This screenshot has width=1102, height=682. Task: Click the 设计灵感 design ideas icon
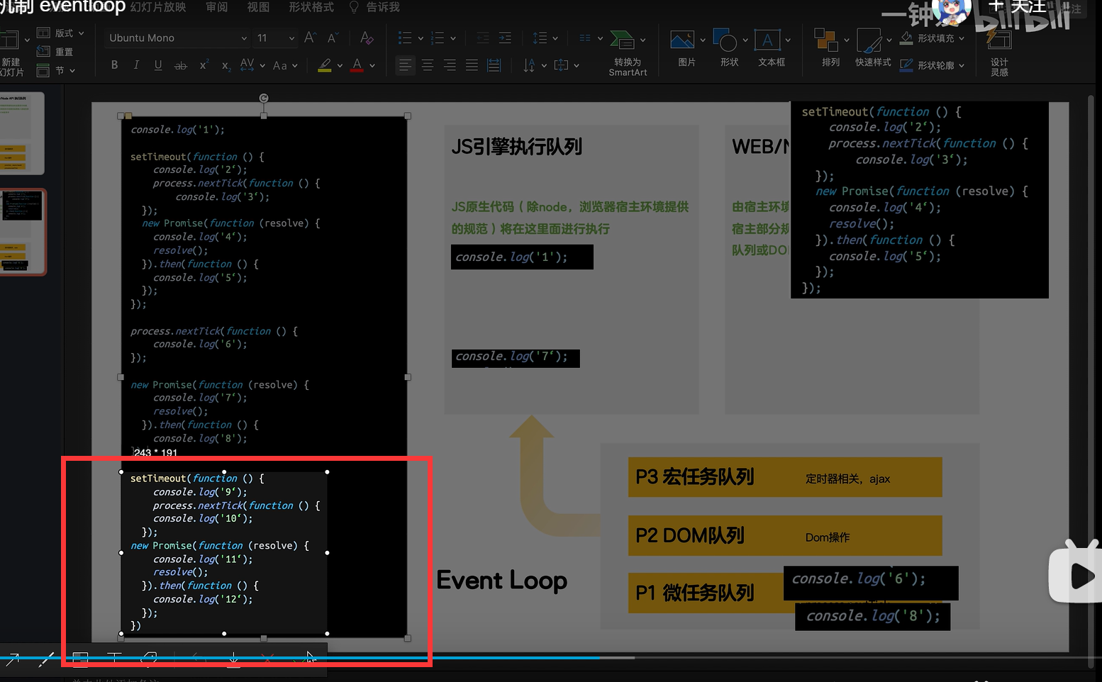click(x=998, y=41)
